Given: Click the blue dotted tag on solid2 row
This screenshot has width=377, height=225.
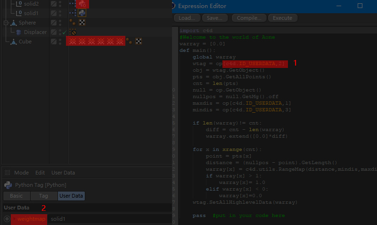Looking at the screenshot, I should click(x=73, y=4).
